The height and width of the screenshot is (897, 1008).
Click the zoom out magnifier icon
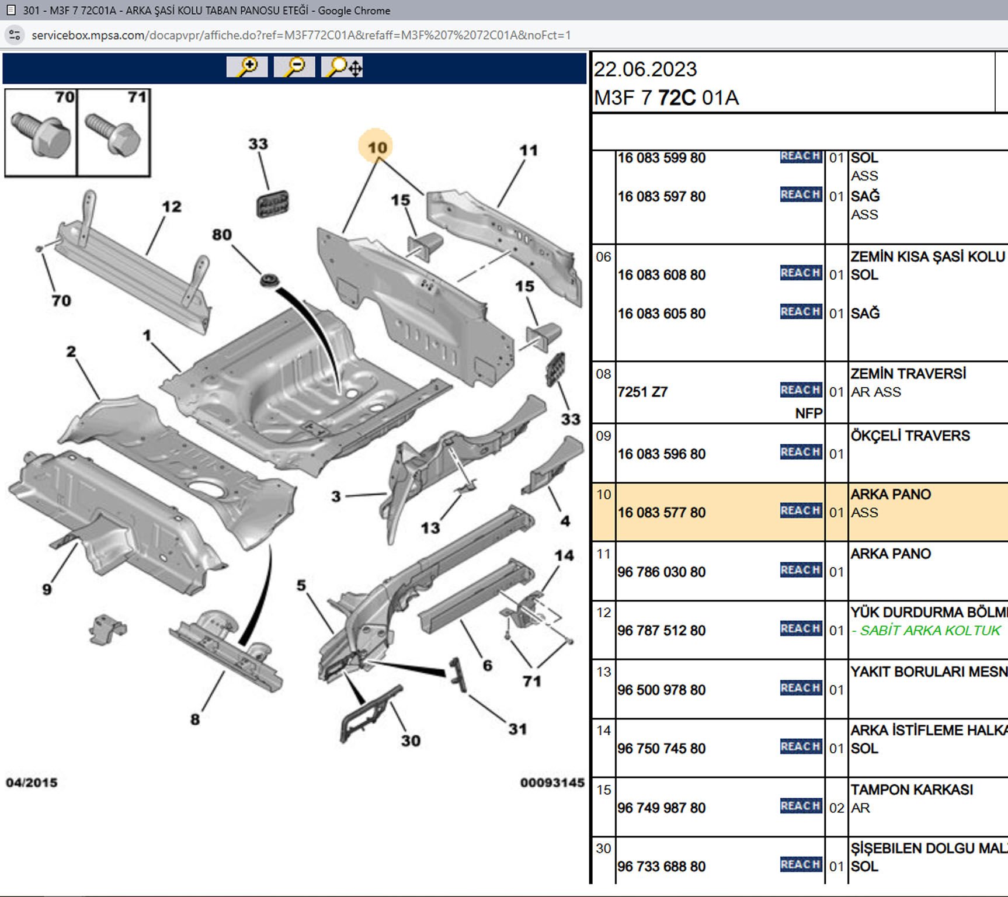pyautogui.click(x=294, y=67)
